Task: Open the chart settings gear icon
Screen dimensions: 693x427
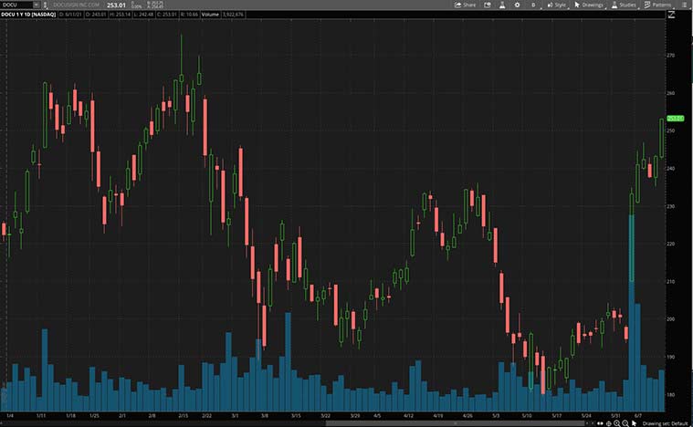Action: (518, 5)
